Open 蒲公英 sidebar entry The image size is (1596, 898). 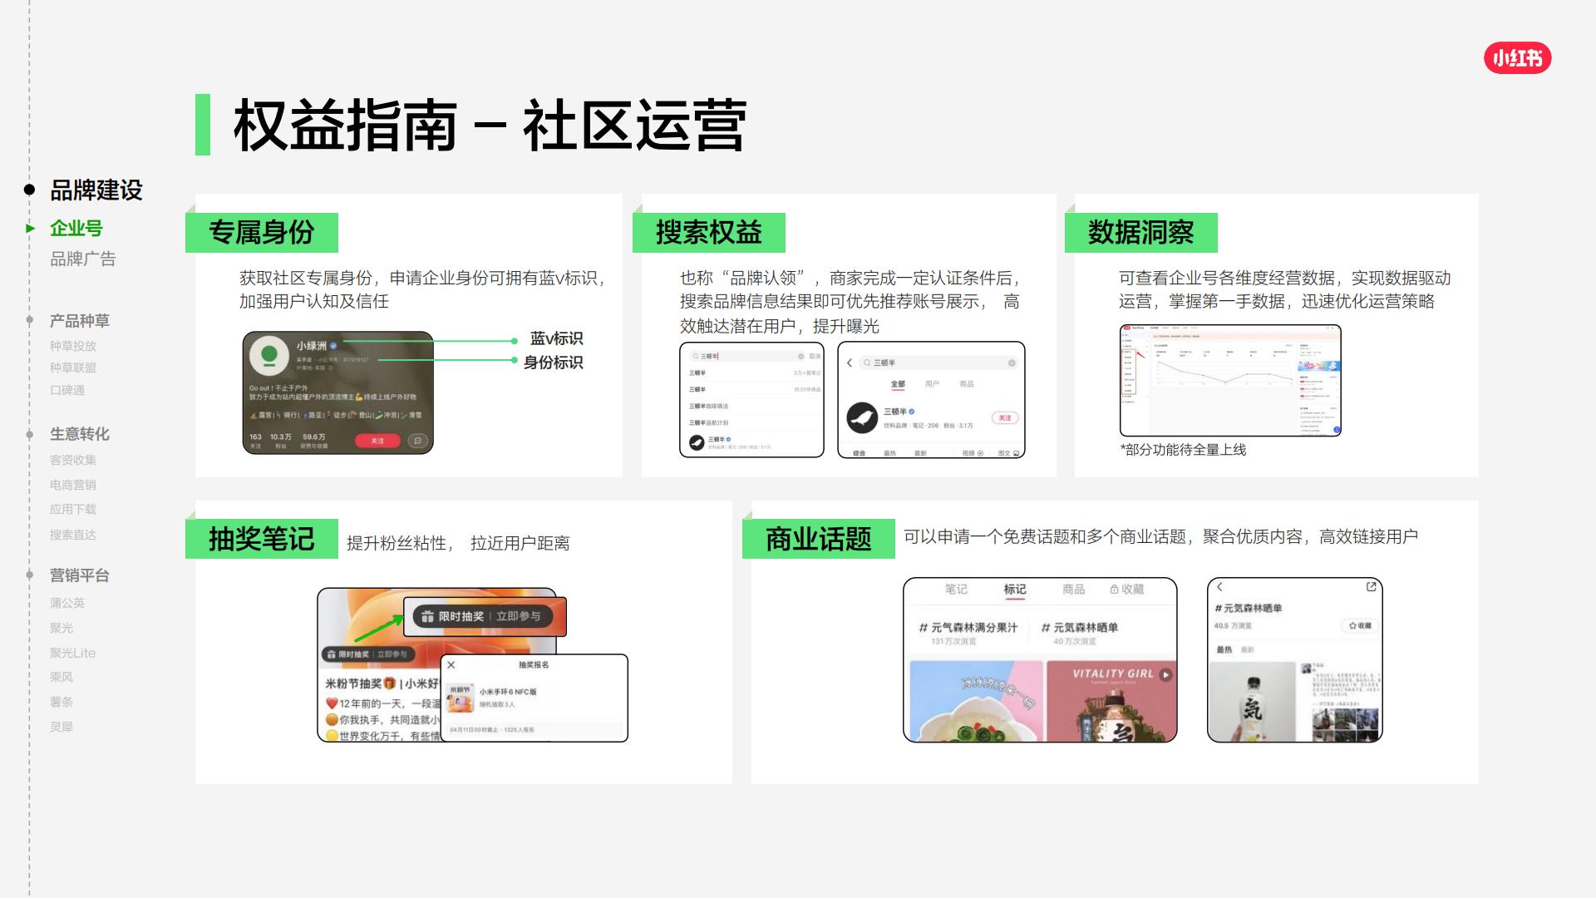[67, 603]
